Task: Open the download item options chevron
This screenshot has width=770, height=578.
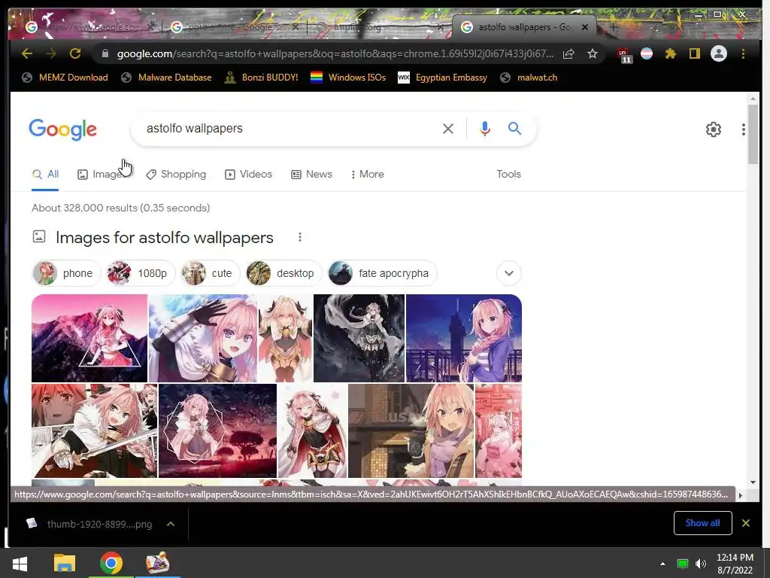Action: [171, 524]
